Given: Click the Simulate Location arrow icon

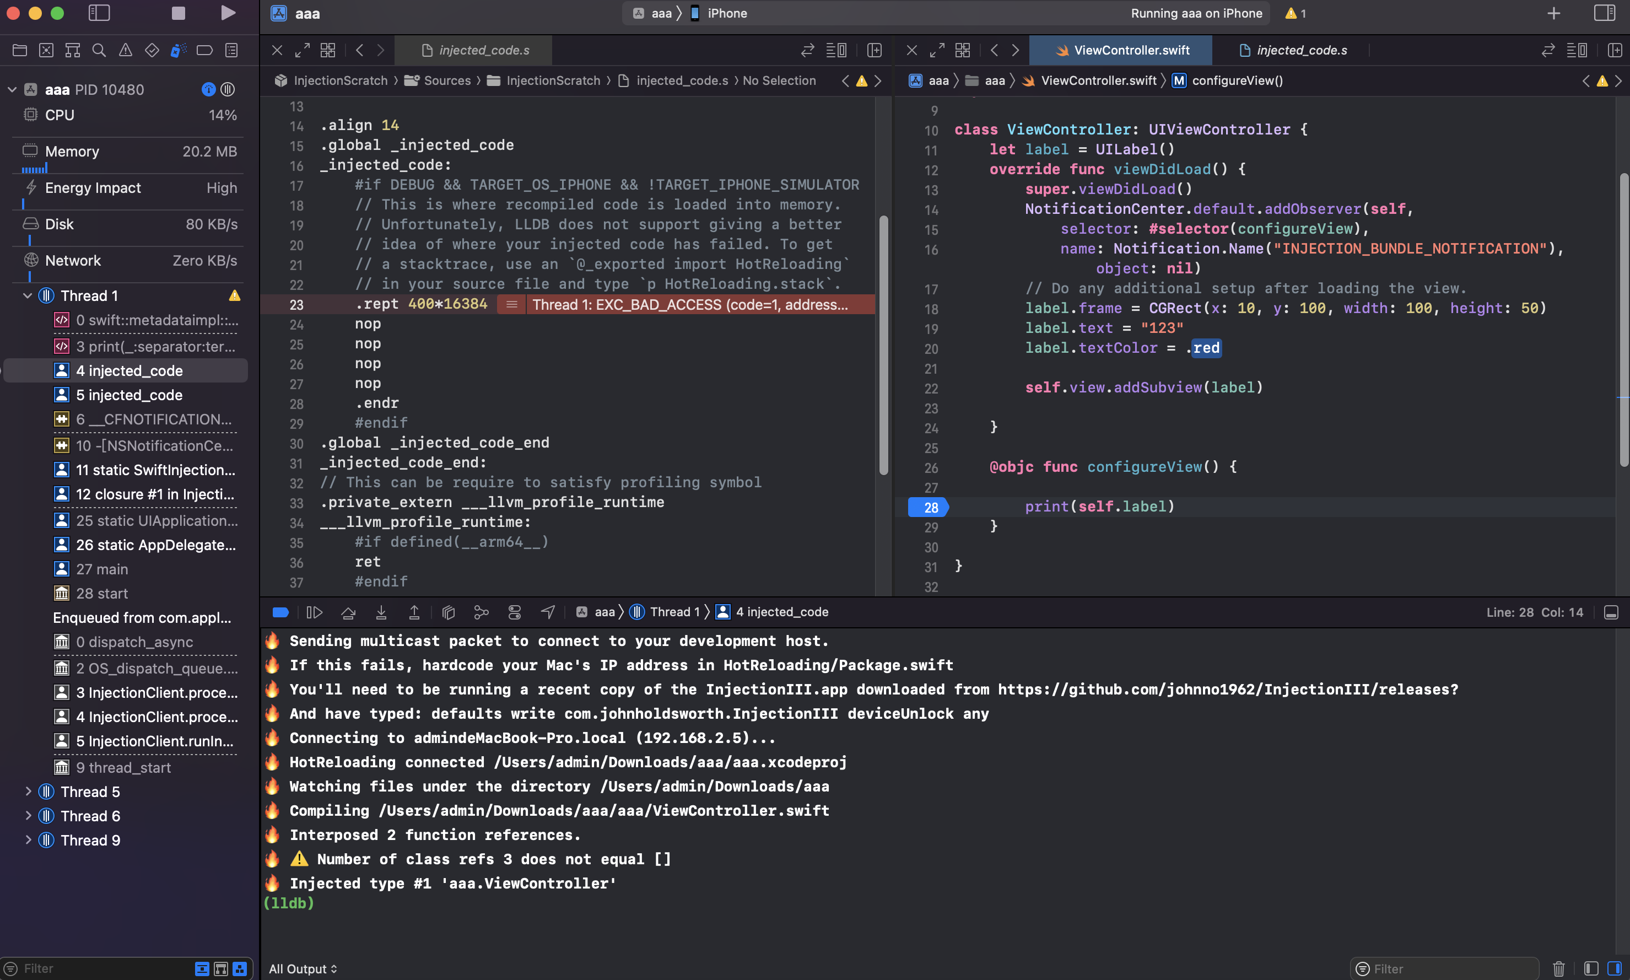Looking at the screenshot, I should 548,612.
